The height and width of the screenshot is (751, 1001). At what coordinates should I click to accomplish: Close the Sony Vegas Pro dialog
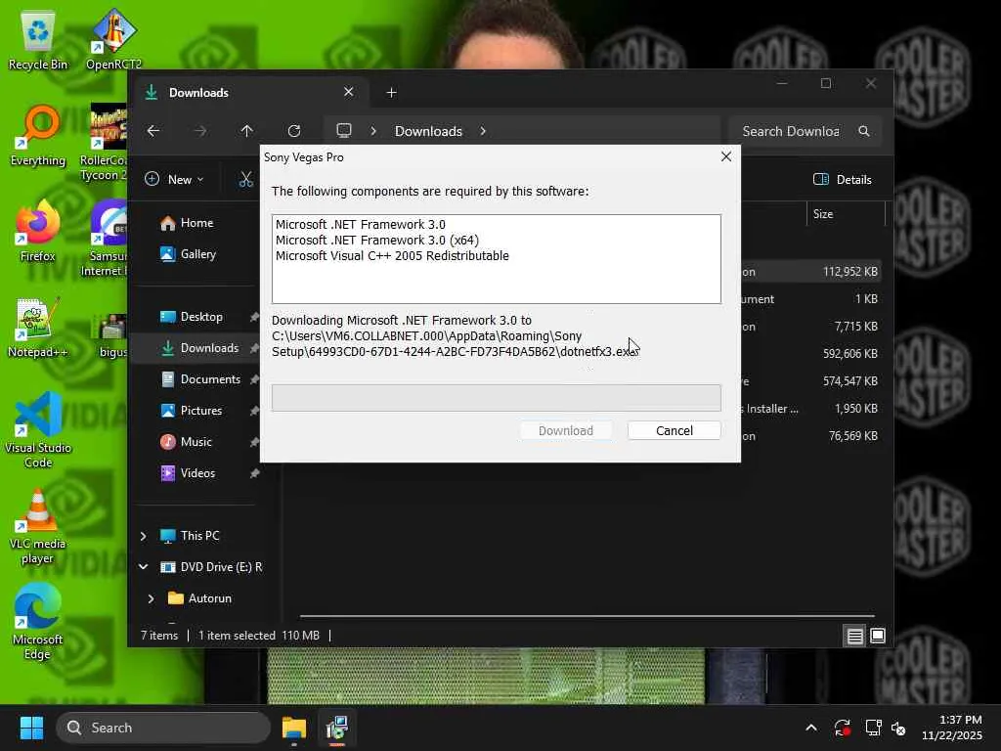726,156
